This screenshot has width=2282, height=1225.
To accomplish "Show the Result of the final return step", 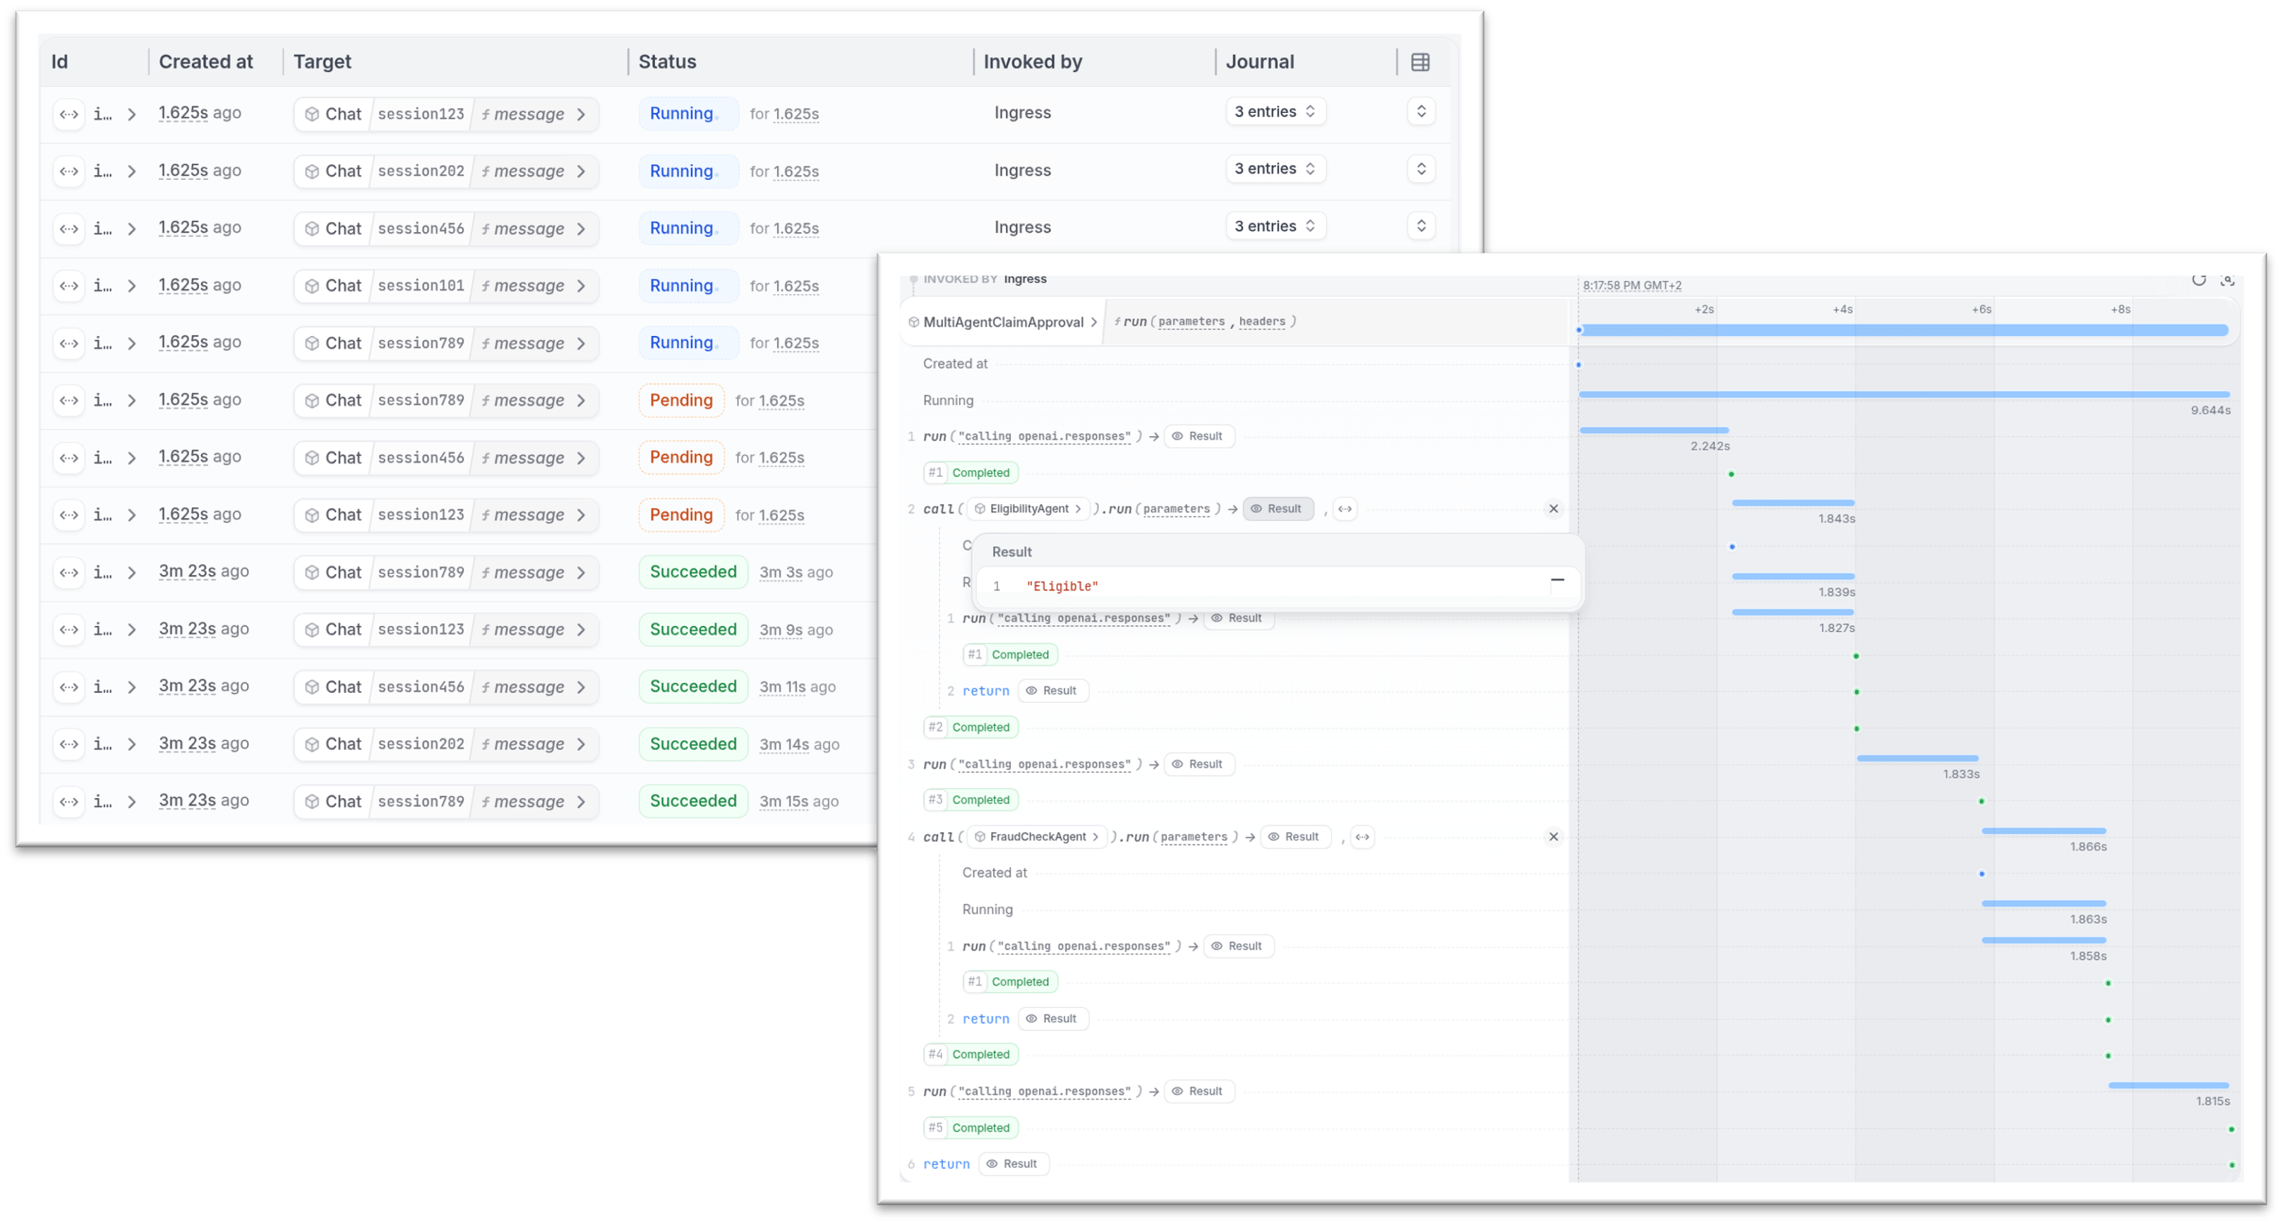I will [1014, 1164].
